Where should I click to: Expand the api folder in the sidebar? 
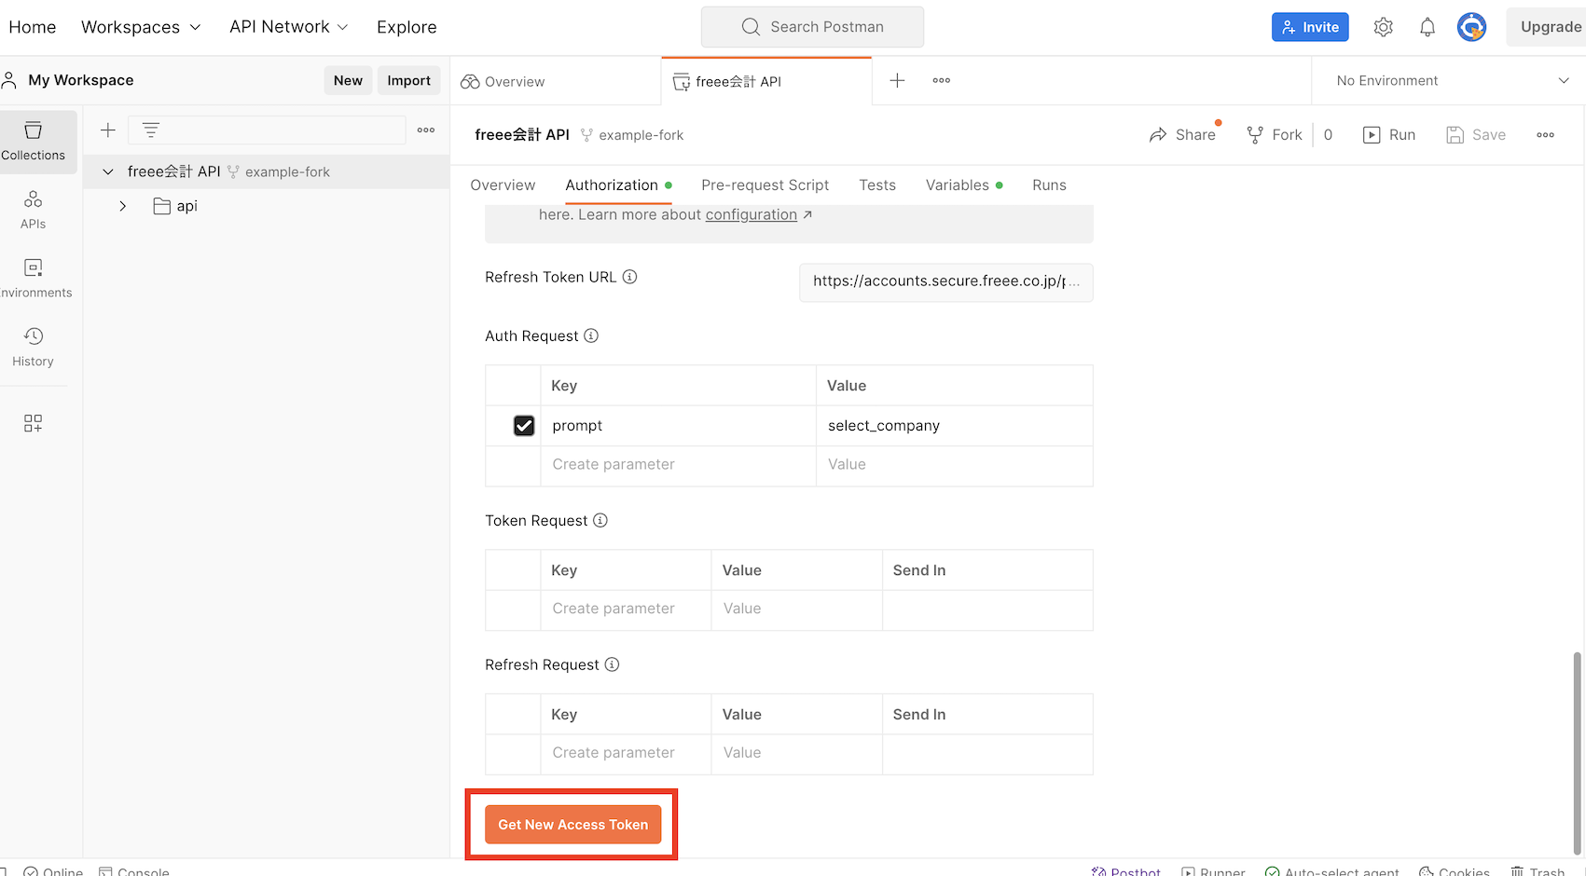click(122, 206)
